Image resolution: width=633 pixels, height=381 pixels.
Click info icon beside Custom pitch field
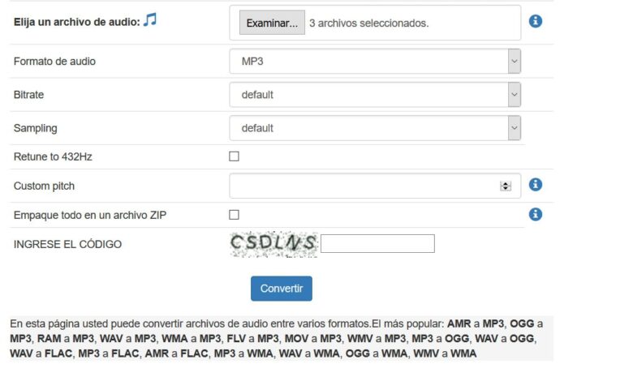pos(535,185)
